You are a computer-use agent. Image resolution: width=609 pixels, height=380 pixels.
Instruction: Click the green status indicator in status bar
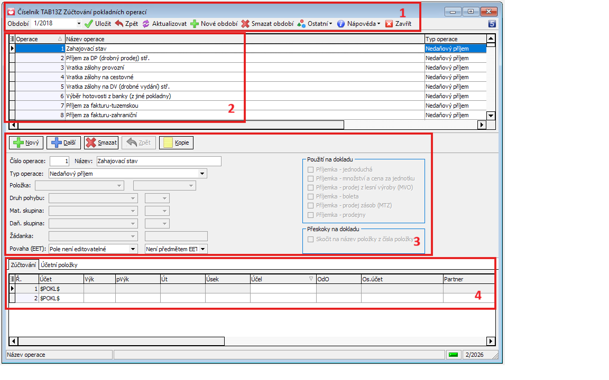click(x=453, y=355)
